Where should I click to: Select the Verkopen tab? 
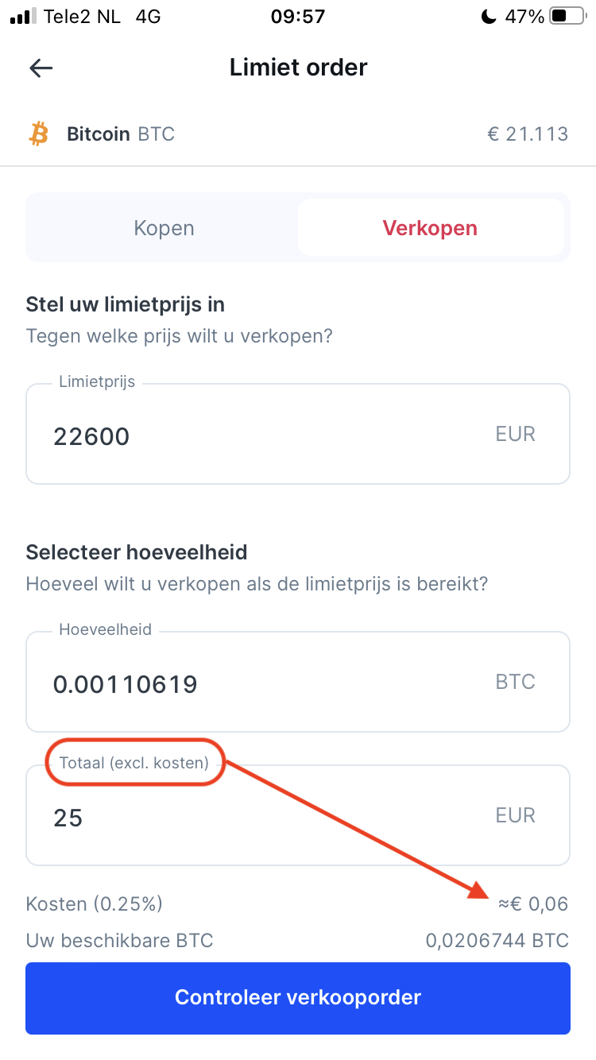click(x=430, y=228)
